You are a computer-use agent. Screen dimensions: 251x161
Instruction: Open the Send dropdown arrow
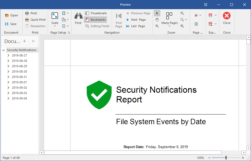(216, 24)
